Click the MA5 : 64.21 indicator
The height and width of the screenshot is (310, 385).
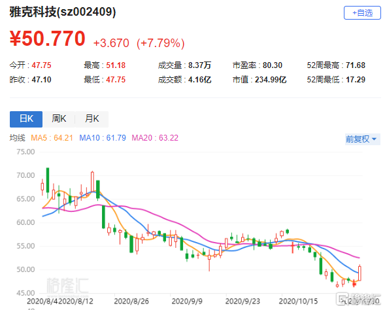click(x=52, y=138)
